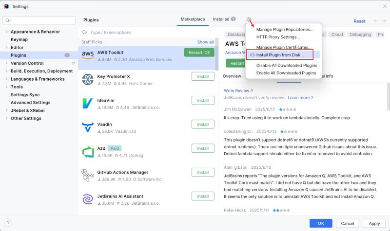Click the Plugins update count badge

click(x=67, y=55)
